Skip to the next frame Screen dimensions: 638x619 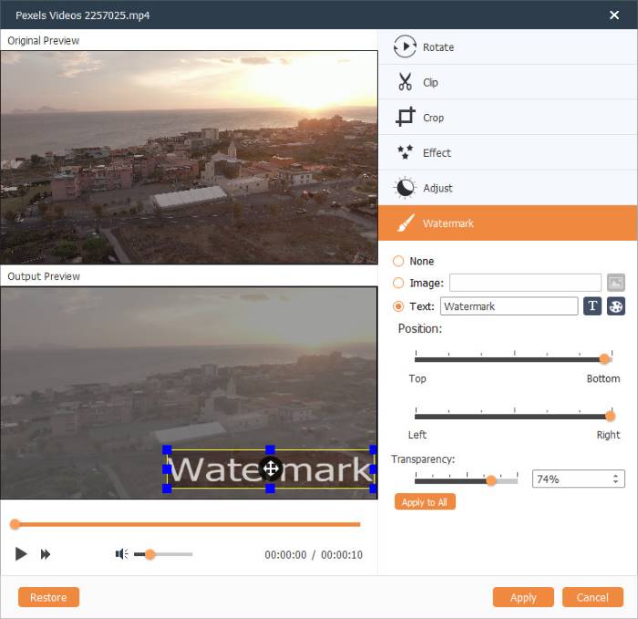(46, 554)
